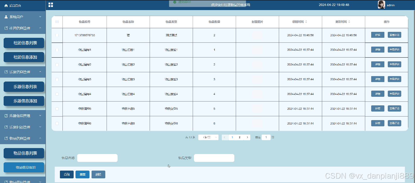Collapse the 物品信息管理 sidebar menu

pyautogui.click(x=23, y=138)
